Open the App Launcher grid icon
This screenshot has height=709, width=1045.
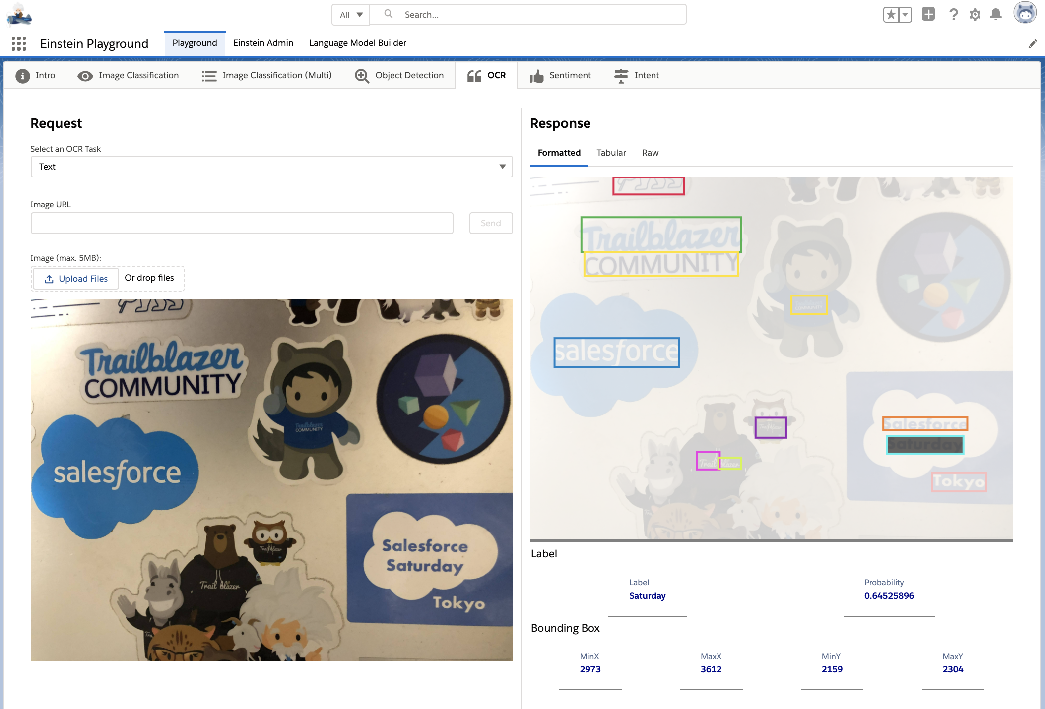(x=19, y=44)
